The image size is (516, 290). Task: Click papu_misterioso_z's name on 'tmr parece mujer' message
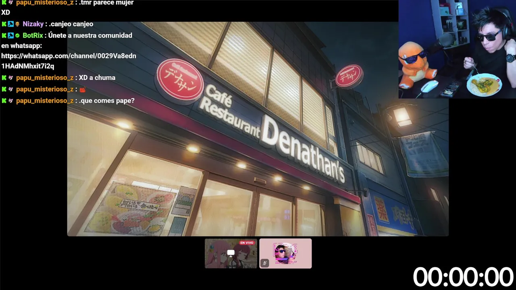[45, 3]
